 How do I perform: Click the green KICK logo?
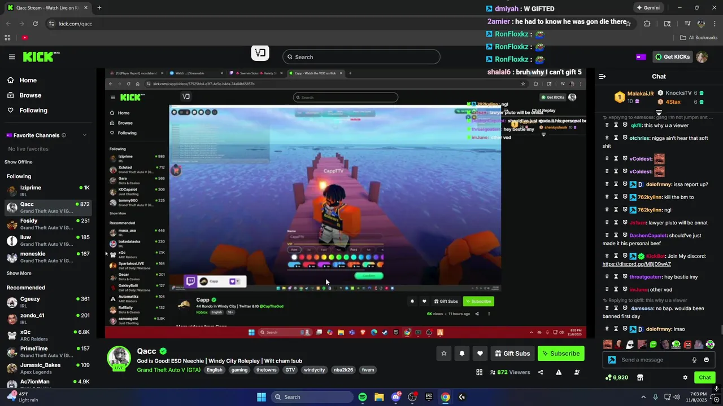[x=41, y=56]
